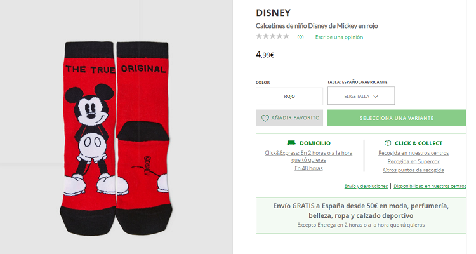Open the ELIGE TALLA size dropdown
476x254 pixels.
tap(361, 96)
